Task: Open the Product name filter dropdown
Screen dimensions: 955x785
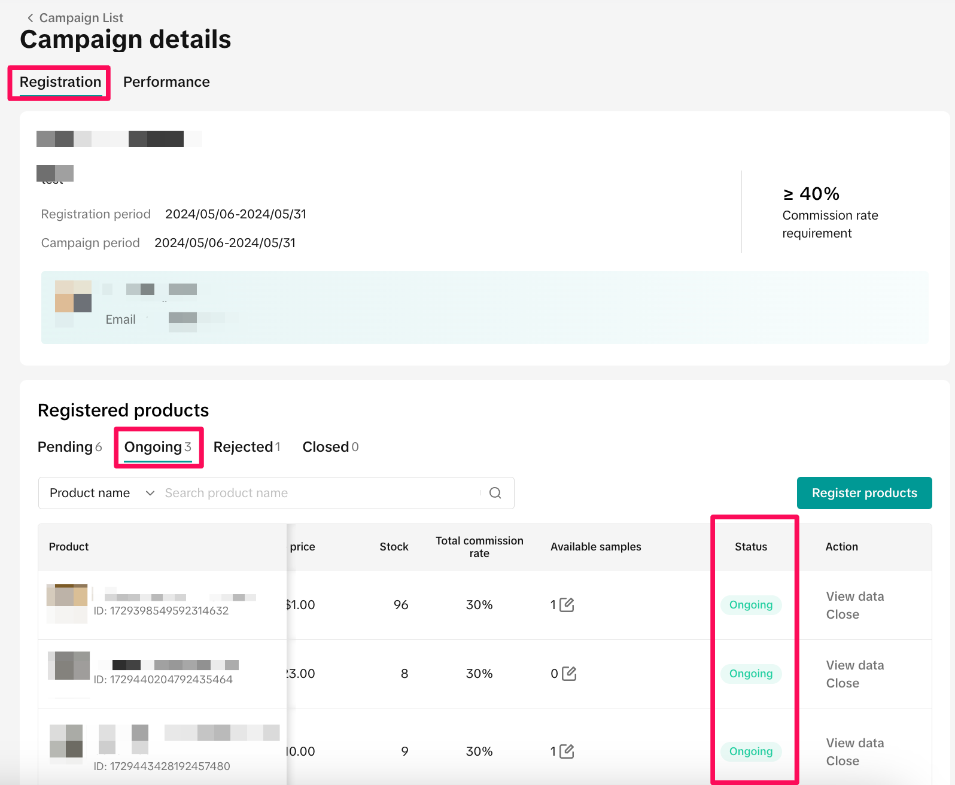Action: (x=102, y=493)
